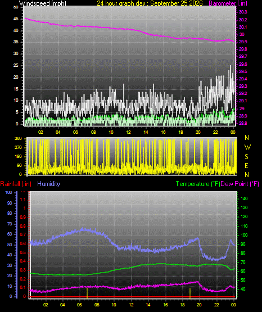Click the "29.3" barometer scale value
Screen dimensions: 262x312
coord(243,86)
